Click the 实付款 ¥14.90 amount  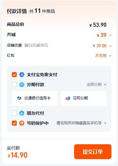point(18,155)
